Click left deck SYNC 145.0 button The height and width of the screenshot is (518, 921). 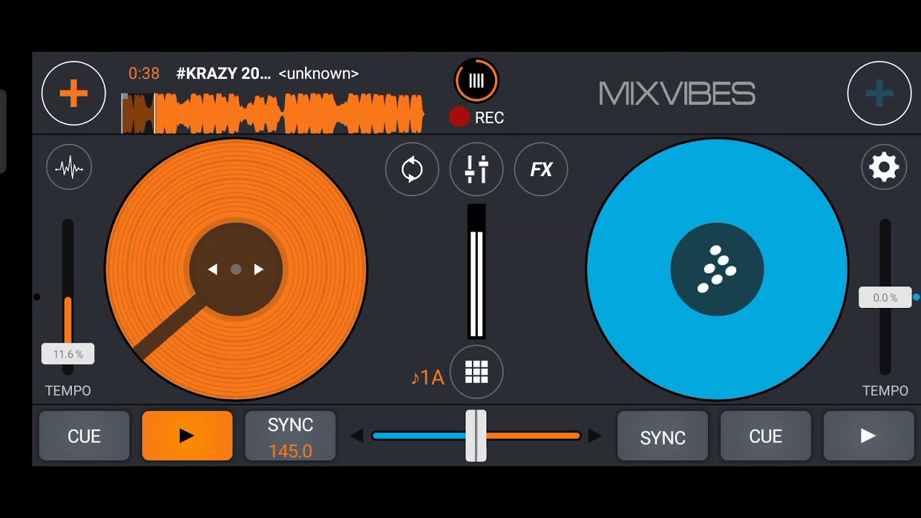tap(291, 436)
